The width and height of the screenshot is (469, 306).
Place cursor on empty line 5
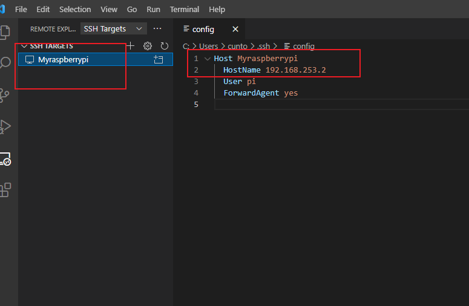point(341,105)
